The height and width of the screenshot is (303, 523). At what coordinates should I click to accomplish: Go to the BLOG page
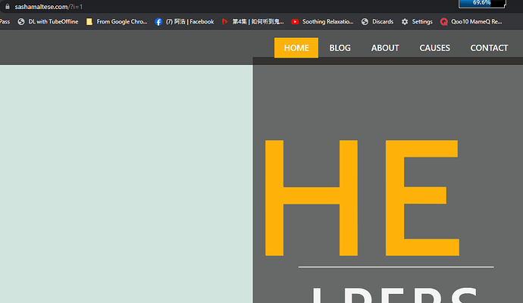point(340,48)
